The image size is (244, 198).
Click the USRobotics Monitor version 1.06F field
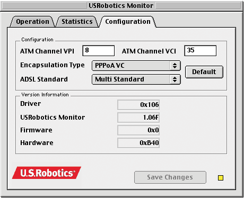point(138,118)
